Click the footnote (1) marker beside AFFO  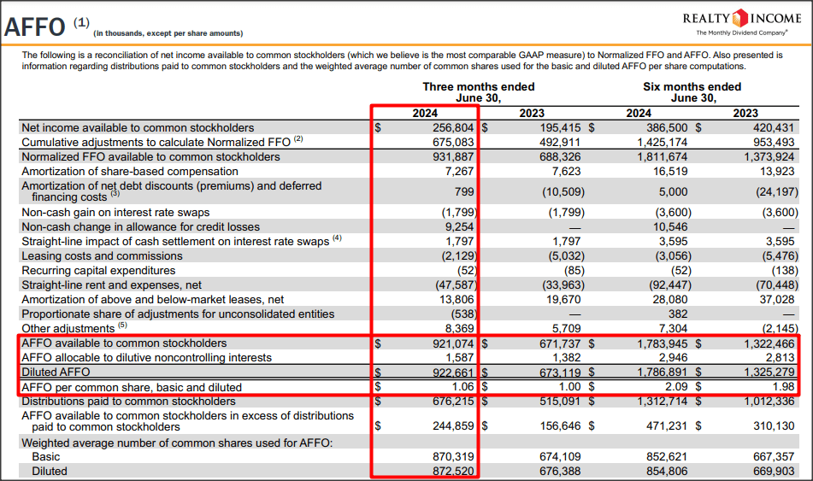click(81, 22)
